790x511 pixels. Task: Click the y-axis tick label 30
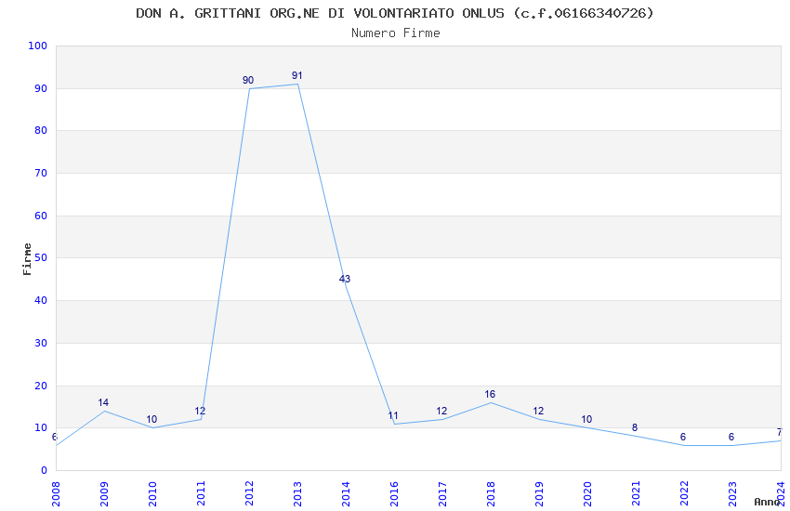[x=40, y=344]
